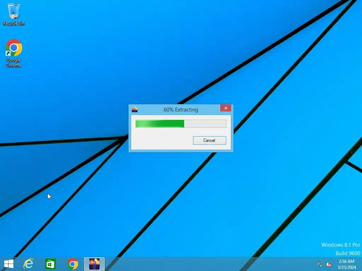This screenshot has height=271, width=362.
Task: Click the Cancel button in the extracting dialog
Action: click(x=209, y=140)
